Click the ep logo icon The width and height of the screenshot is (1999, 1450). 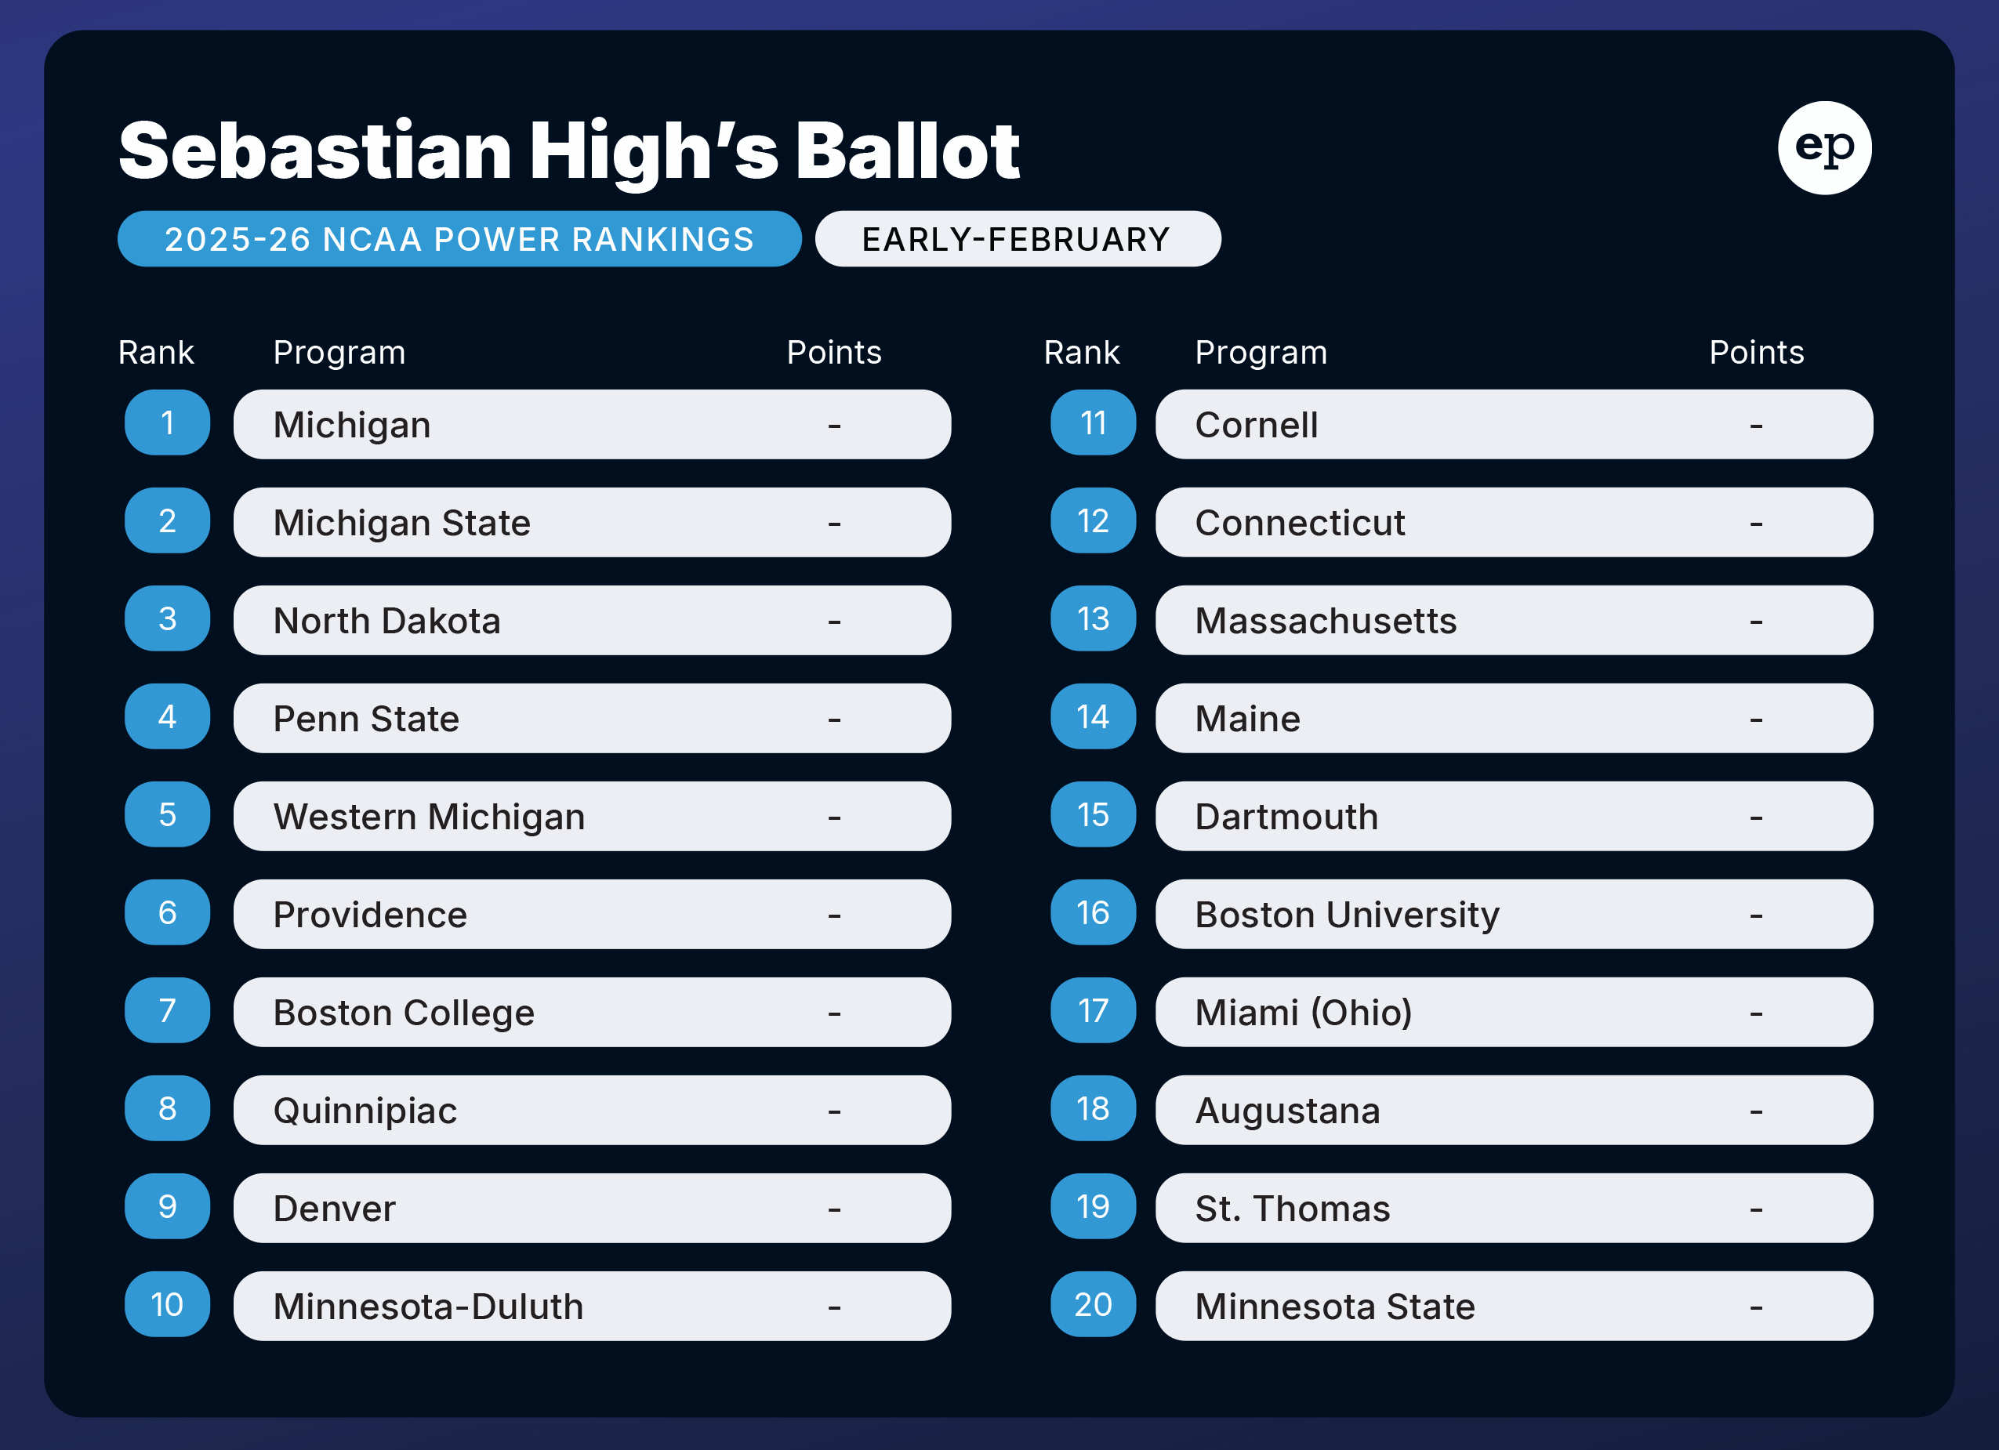pyautogui.click(x=1823, y=147)
